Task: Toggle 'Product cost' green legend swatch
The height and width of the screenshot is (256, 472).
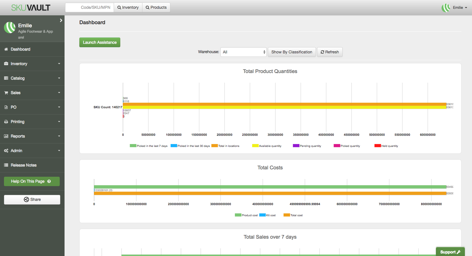Action: (238, 215)
